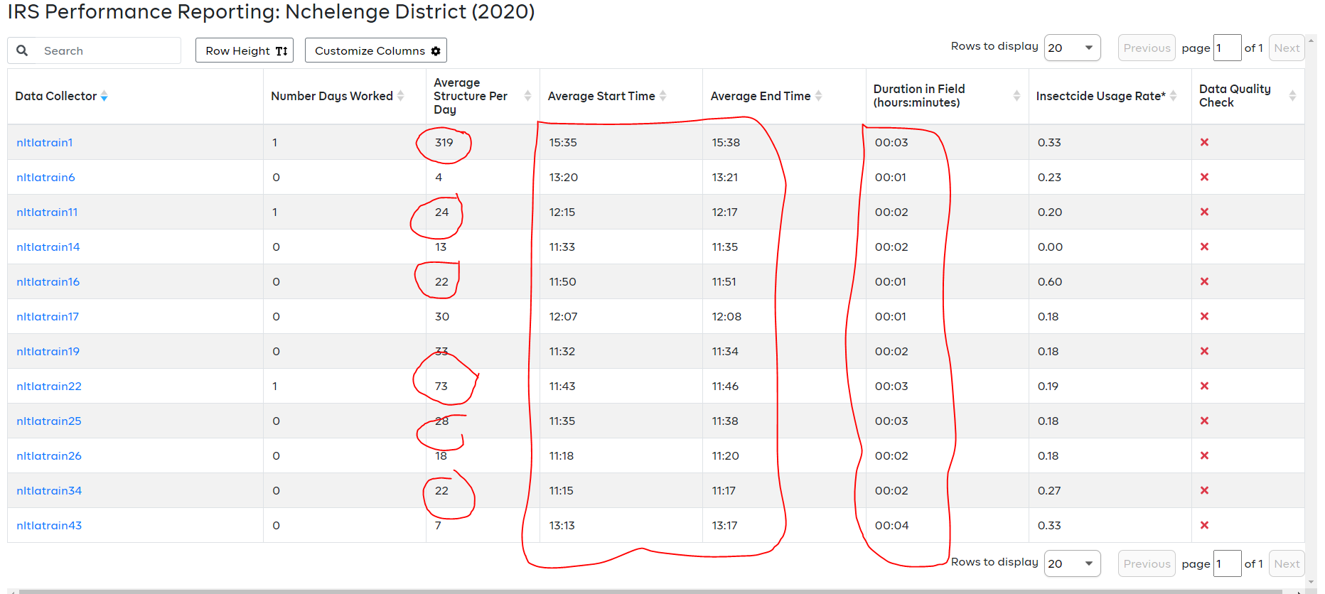This screenshot has height=594, width=1325.
Task: Focus the Search input field
Action: [x=107, y=50]
